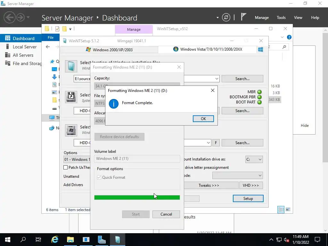
Task: Open the Options edition dropdown 01 - Windows
Action: (x=77, y=160)
